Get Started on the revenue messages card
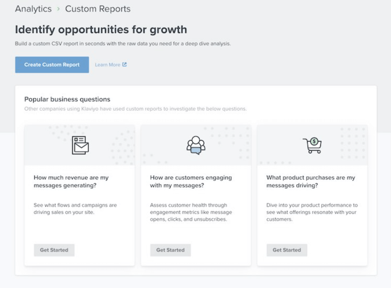The width and height of the screenshot is (391, 288). [54, 250]
